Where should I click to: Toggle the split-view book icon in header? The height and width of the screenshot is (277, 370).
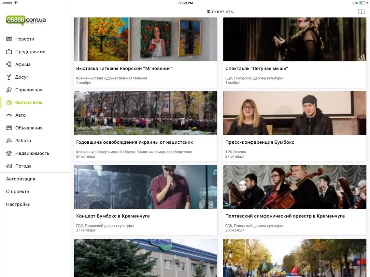click(x=361, y=11)
